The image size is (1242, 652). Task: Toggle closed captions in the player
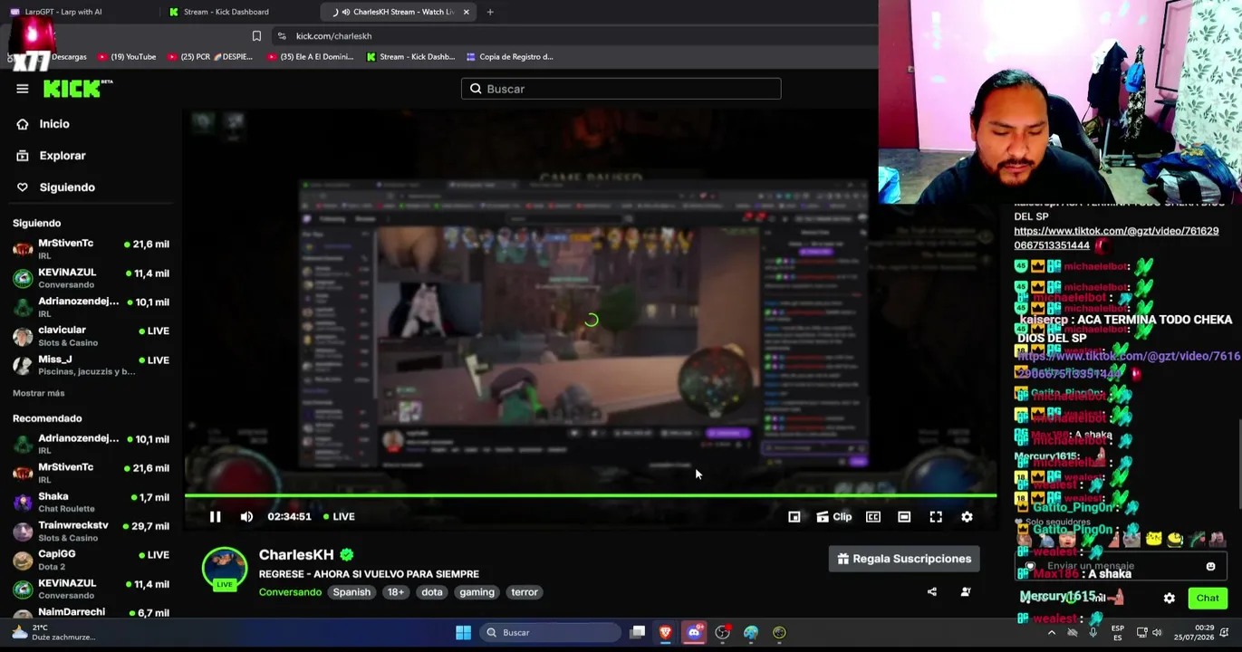[x=873, y=517]
